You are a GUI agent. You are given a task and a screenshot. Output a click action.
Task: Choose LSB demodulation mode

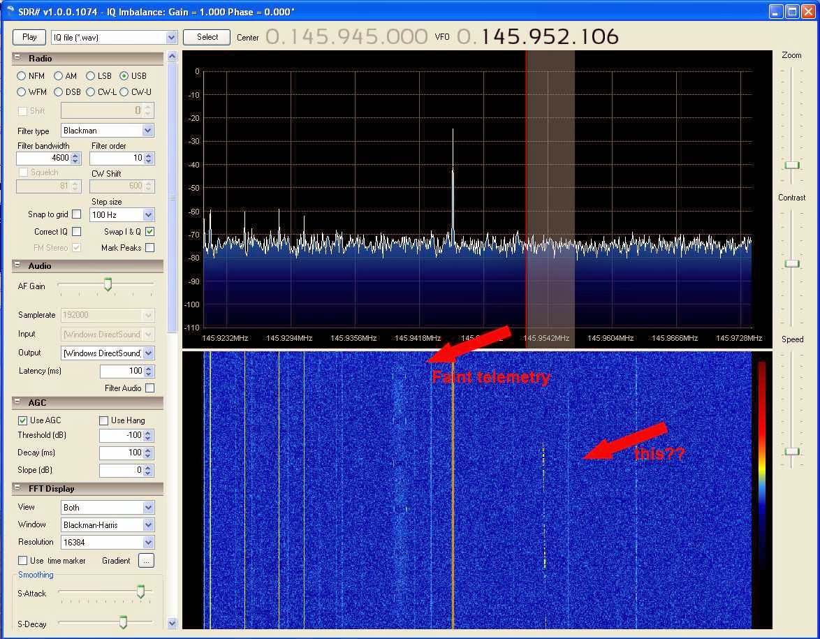(x=91, y=76)
